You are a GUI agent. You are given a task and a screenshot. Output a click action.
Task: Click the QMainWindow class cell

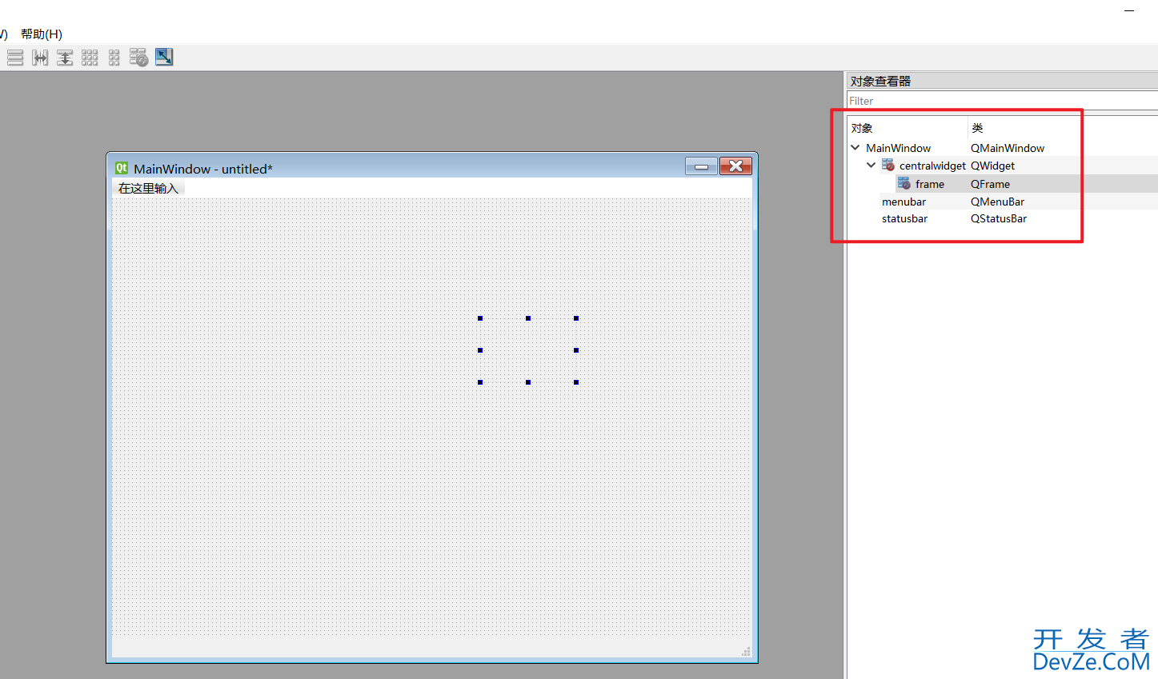pos(1008,148)
